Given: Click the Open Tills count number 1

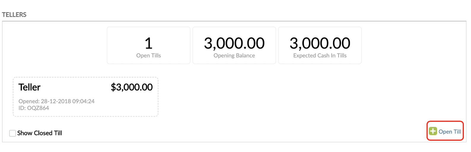Looking at the screenshot, I should tap(149, 43).
